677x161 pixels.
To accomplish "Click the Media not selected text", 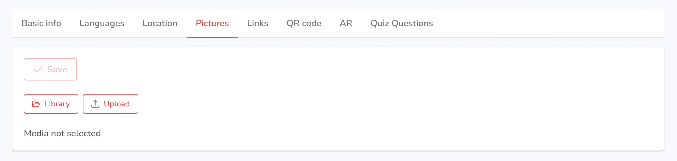I will [x=62, y=133].
